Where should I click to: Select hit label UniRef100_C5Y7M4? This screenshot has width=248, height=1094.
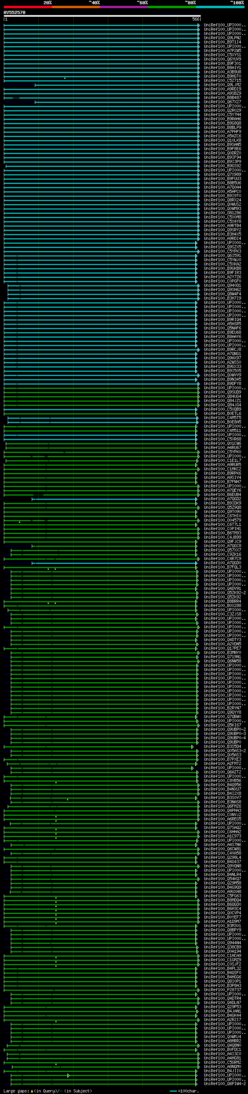pos(222,114)
